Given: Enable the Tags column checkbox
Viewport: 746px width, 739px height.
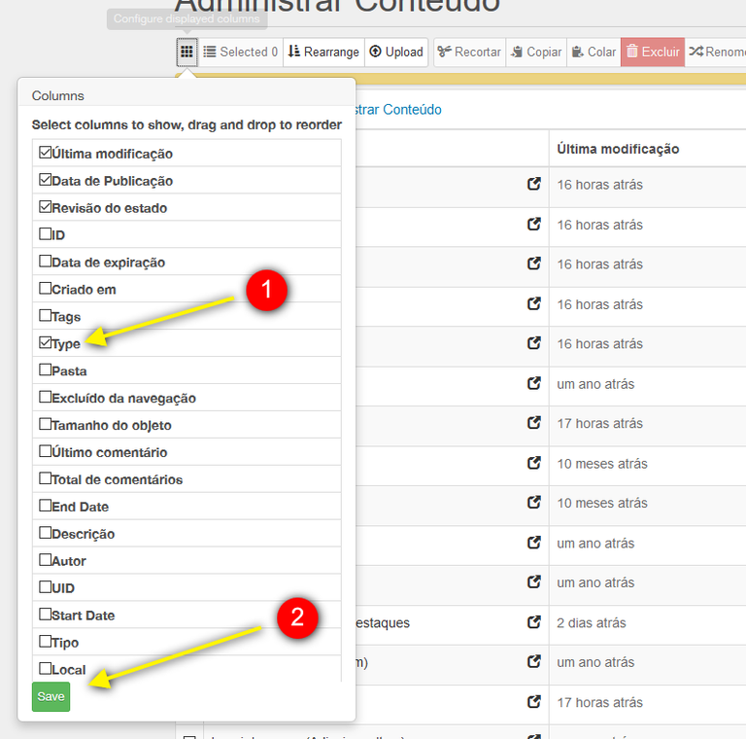Looking at the screenshot, I should (46, 316).
